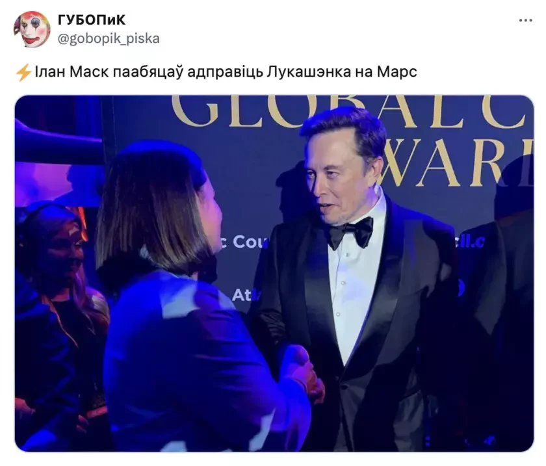This screenshot has width=546, height=466.
Task: Open the three-dot more options menu
Action: click(525, 21)
